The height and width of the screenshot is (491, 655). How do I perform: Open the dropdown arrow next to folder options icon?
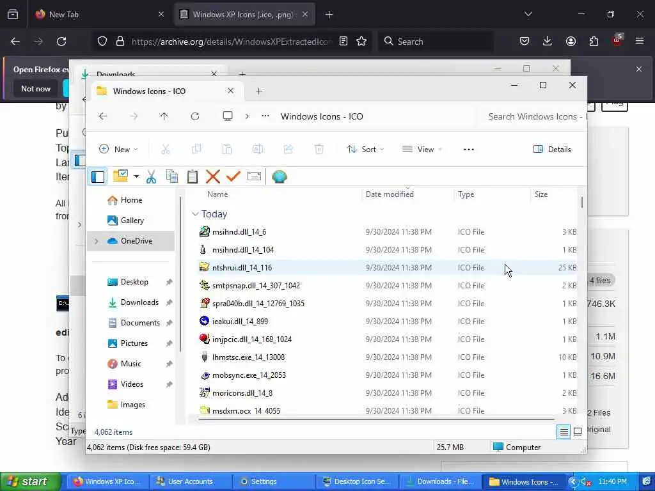click(x=136, y=176)
